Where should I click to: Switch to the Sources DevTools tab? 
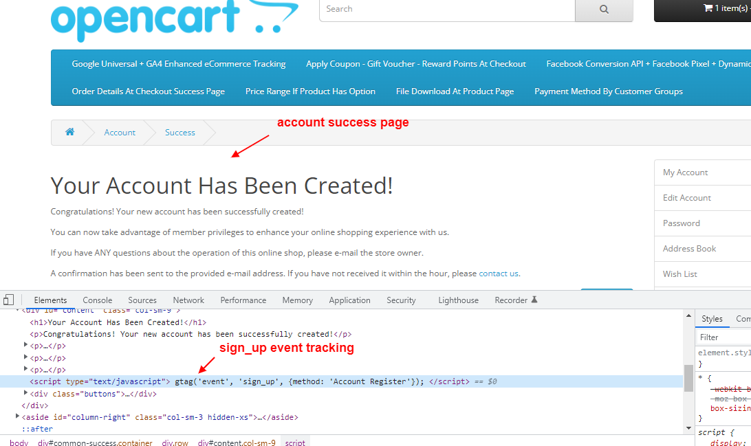(x=142, y=300)
